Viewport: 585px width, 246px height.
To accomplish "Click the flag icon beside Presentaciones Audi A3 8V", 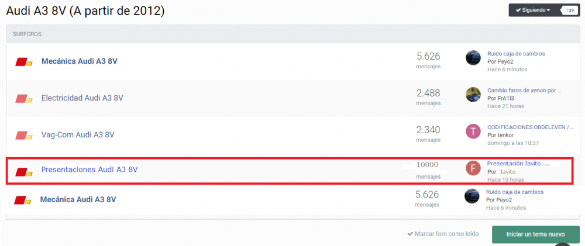I will [x=24, y=172].
